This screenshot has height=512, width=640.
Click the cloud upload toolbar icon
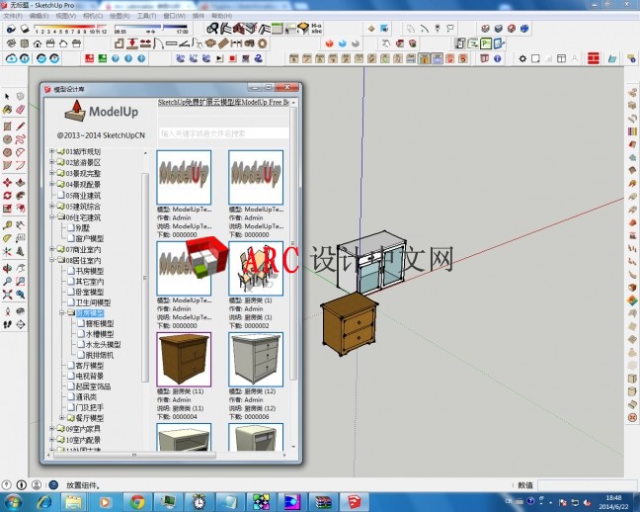click(12, 58)
